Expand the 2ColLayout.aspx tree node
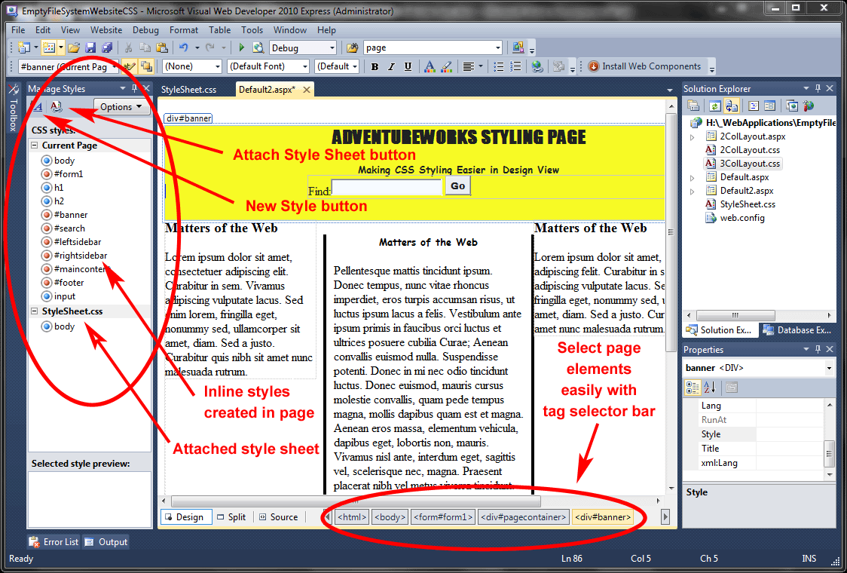This screenshot has height=573, width=847. [x=693, y=137]
